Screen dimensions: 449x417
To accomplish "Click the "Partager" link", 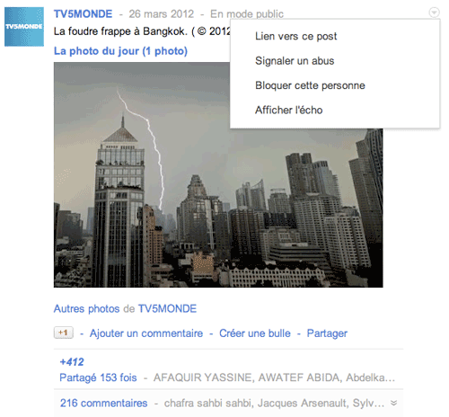I will click(327, 333).
